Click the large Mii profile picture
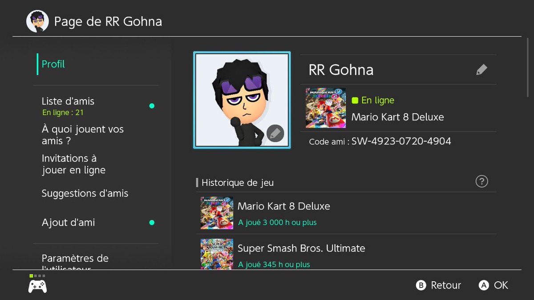This screenshot has height=300, width=534. pos(242,100)
